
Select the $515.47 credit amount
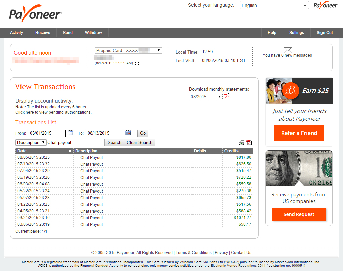pyautogui.click(x=244, y=171)
